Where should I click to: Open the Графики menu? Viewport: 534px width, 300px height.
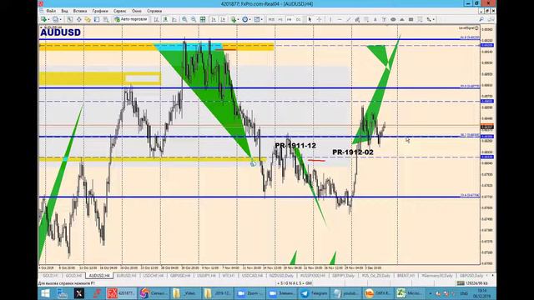click(100, 11)
